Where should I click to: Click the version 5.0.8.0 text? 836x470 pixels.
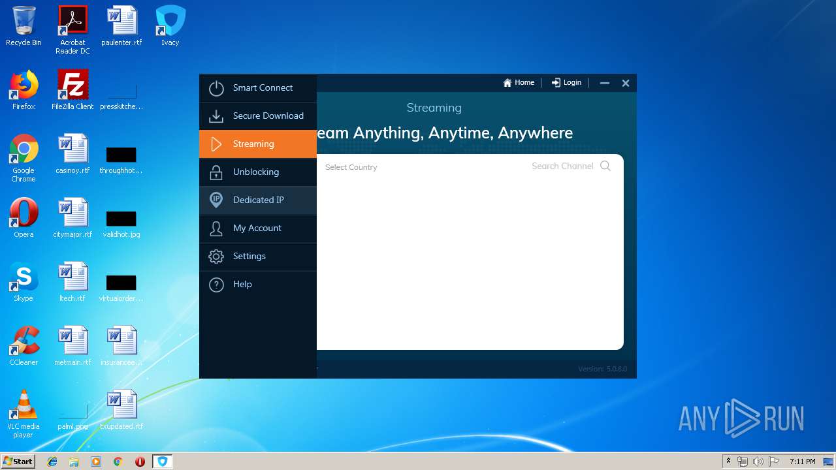coord(602,369)
